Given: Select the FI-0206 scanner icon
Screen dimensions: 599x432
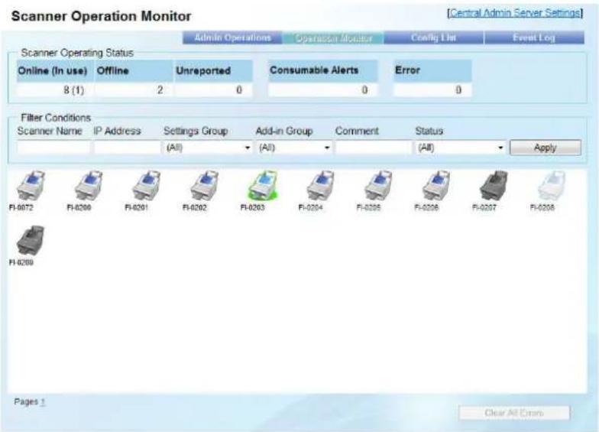Looking at the screenshot, I should click(x=435, y=185).
